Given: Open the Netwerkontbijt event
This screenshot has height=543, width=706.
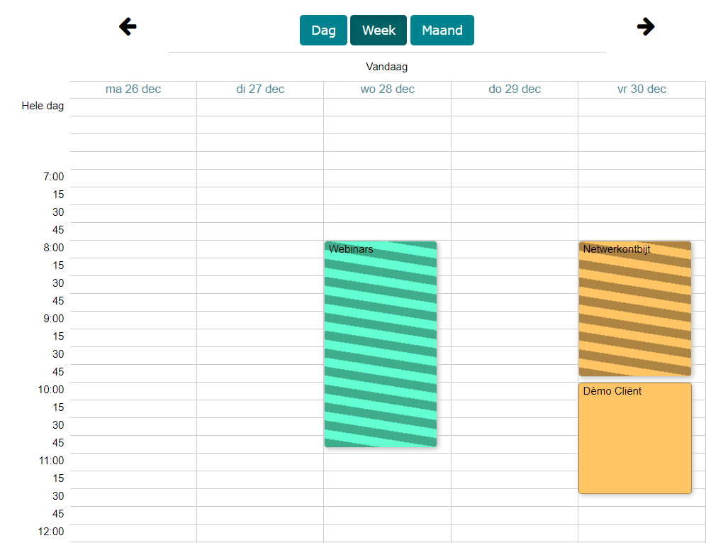Looking at the screenshot, I should coord(634,309).
